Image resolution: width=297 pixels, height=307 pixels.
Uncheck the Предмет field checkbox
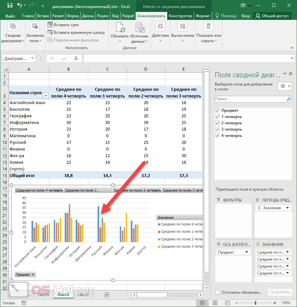click(x=217, y=110)
